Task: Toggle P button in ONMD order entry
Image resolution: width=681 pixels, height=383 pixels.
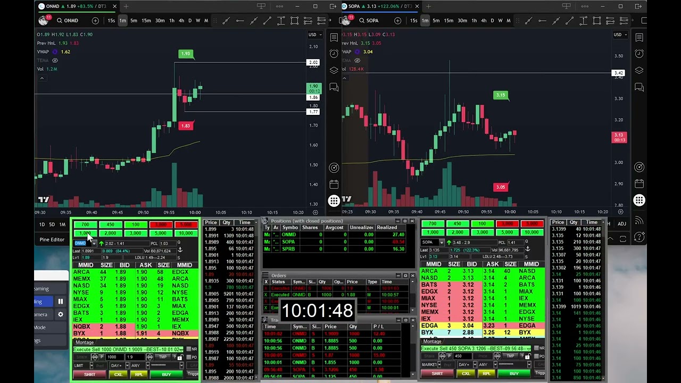Action: click(102, 357)
